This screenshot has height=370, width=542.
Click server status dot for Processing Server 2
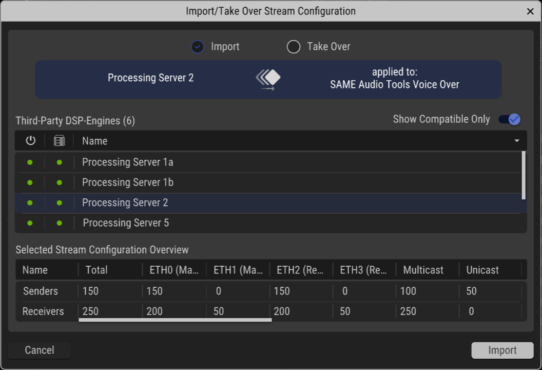coord(60,203)
